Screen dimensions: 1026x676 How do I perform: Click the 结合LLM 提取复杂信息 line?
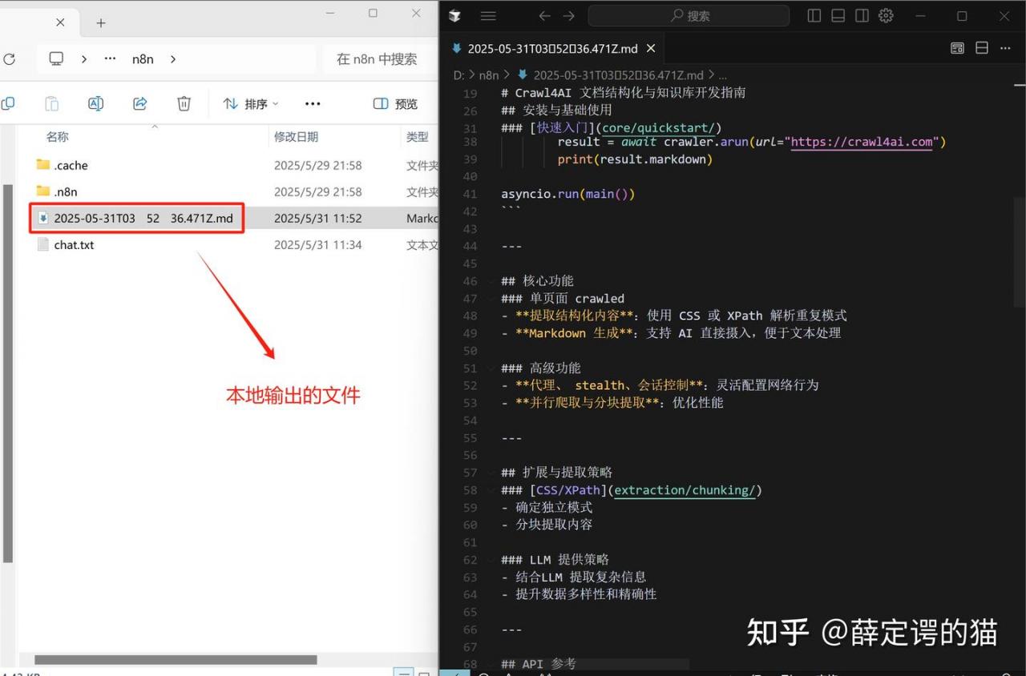[580, 577]
